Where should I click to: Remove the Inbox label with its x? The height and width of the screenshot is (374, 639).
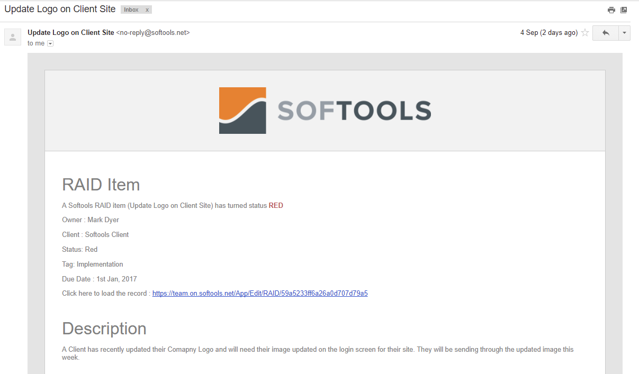coord(147,10)
